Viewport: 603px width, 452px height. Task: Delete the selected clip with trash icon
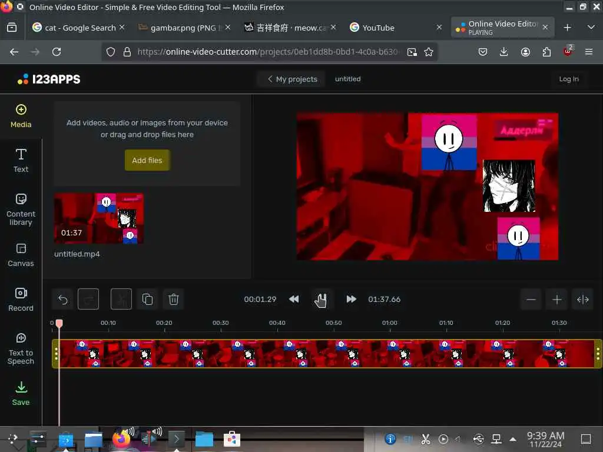pyautogui.click(x=174, y=299)
